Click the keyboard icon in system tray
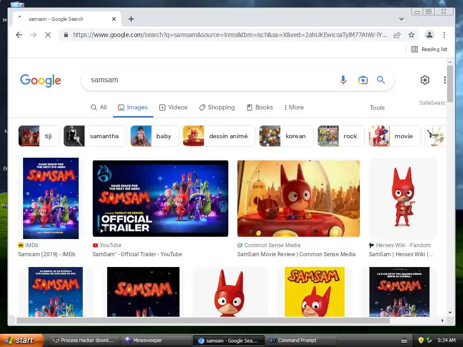Screen dimensions: 463x347 (x=404, y=341)
